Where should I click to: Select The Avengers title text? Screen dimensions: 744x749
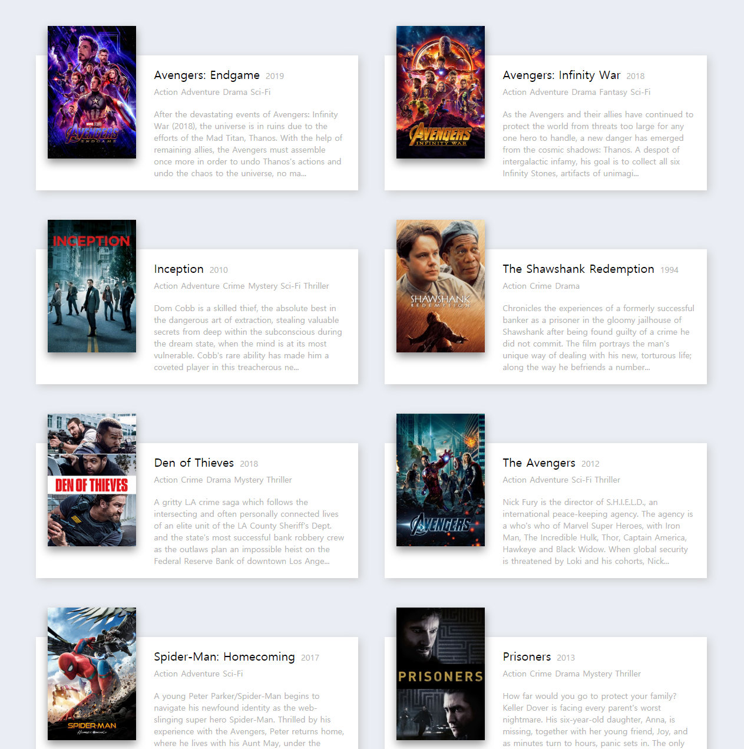pos(539,463)
